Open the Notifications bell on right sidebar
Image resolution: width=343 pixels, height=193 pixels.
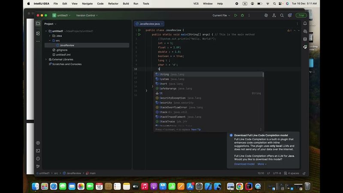pos(304,24)
